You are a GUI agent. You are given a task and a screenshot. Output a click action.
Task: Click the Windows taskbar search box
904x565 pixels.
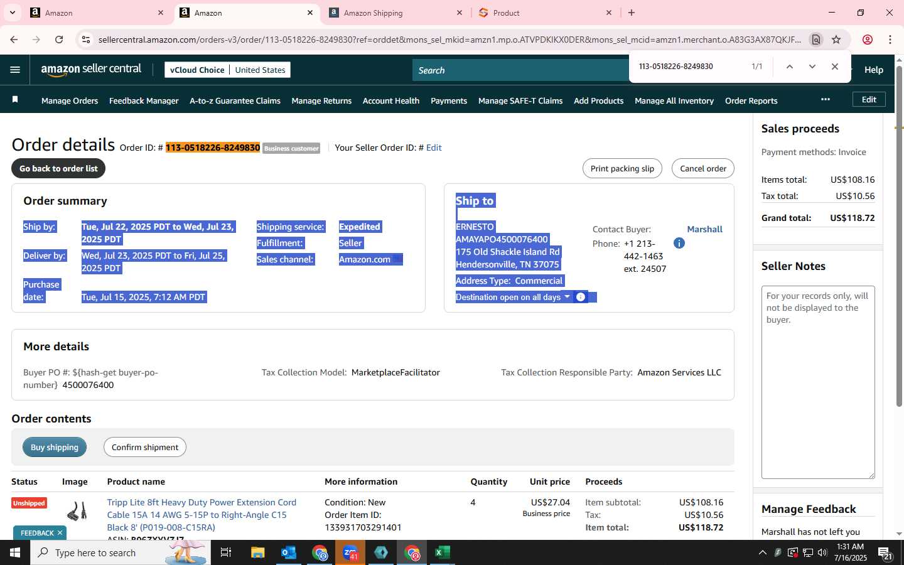(x=121, y=552)
